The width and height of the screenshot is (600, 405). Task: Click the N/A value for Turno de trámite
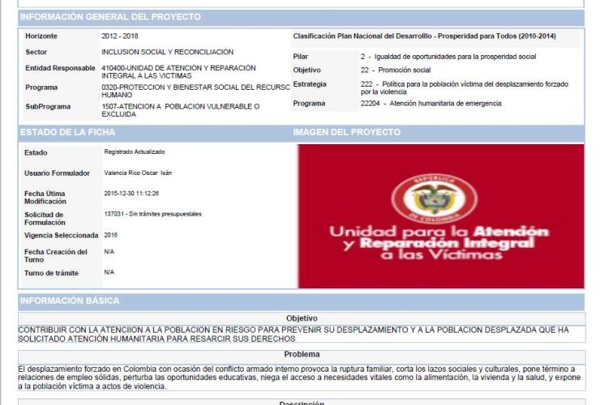[109, 272]
